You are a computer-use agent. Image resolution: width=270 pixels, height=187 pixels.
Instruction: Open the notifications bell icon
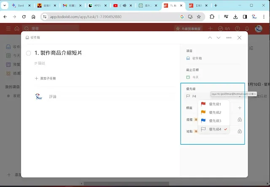tap(247, 29)
